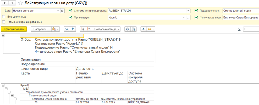Open print preview icon
This screenshot has height=105, width=259.
tap(134, 29)
